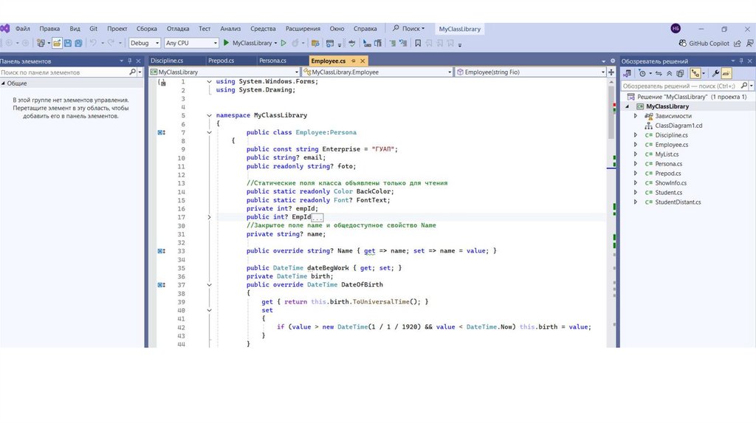This screenshot has height=424, width=756.
Task: Collapse all items in Solution Explorer
Action: coord(670,73)
